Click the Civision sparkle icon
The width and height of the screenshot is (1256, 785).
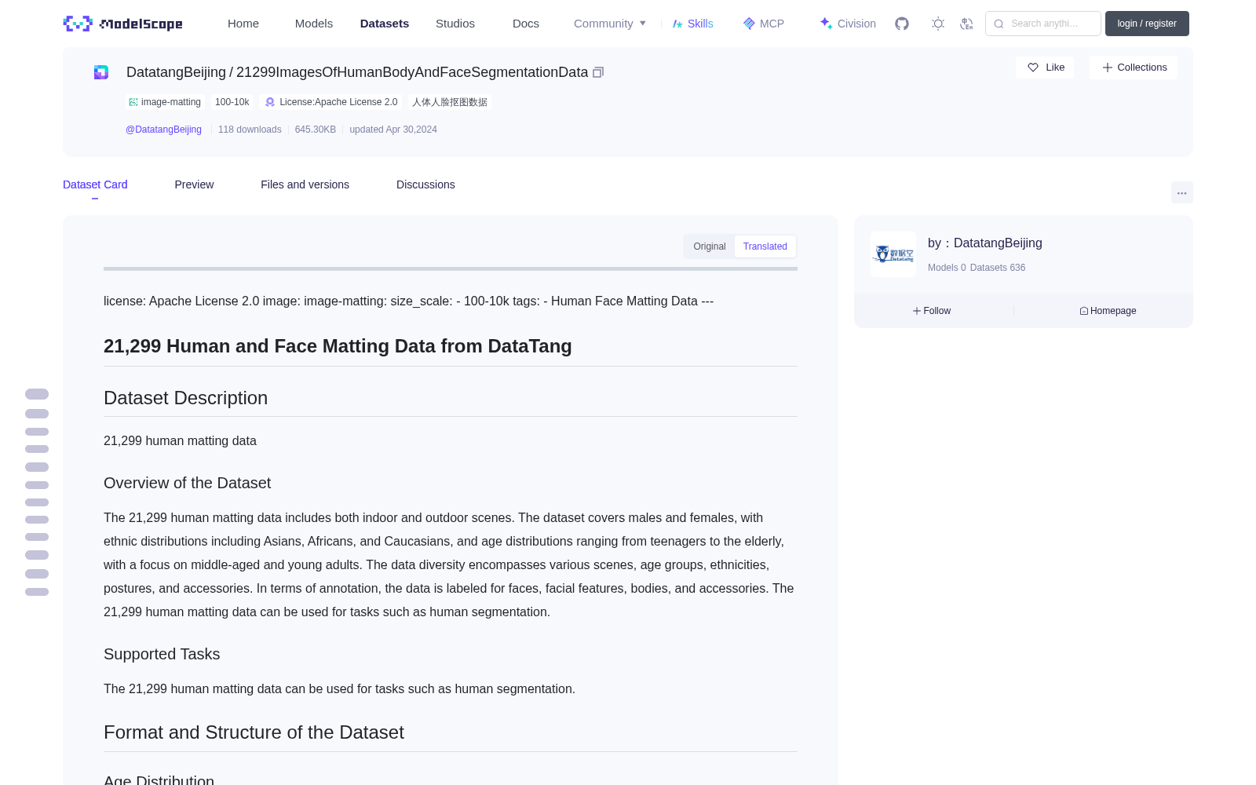coord(826,24)
